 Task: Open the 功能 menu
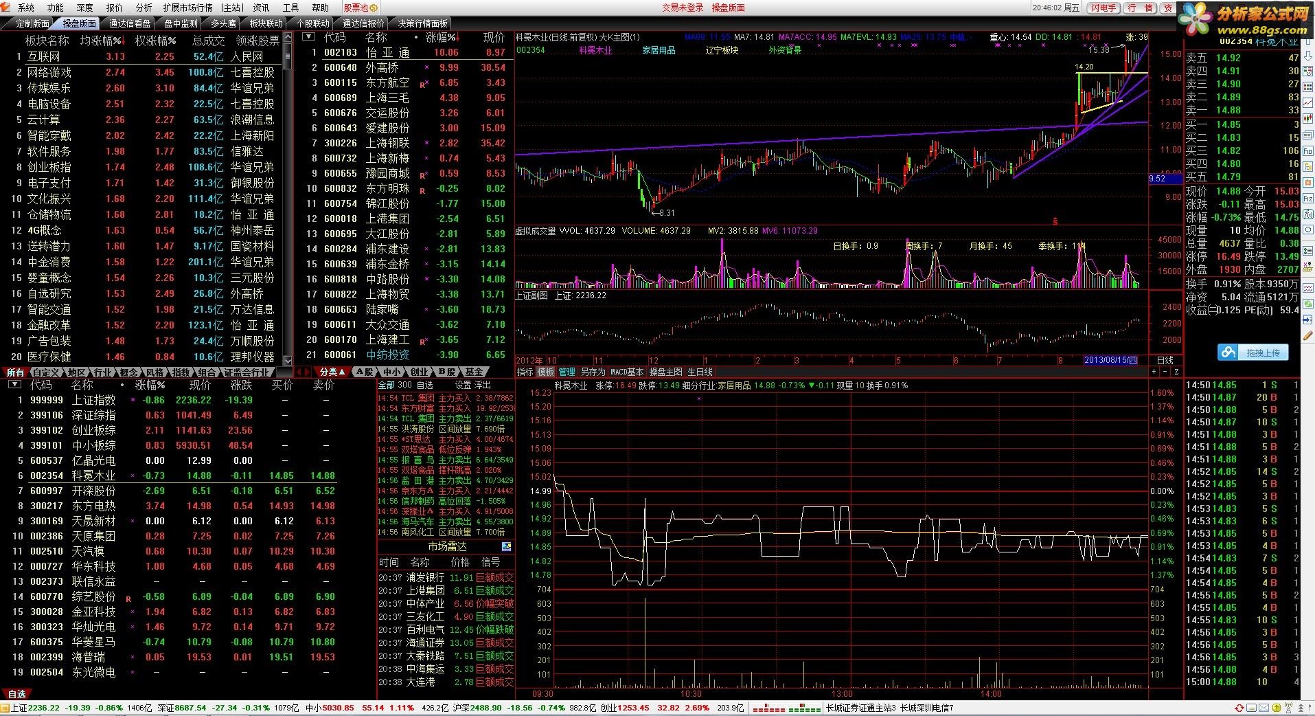(56, 8)
